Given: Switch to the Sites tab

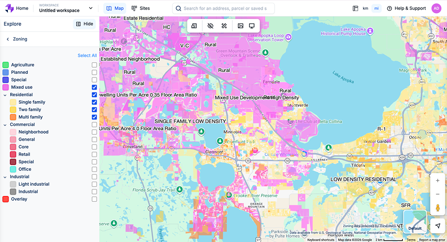Looking at the screenshot, I should pyautogui.click(x=140, y=8).
